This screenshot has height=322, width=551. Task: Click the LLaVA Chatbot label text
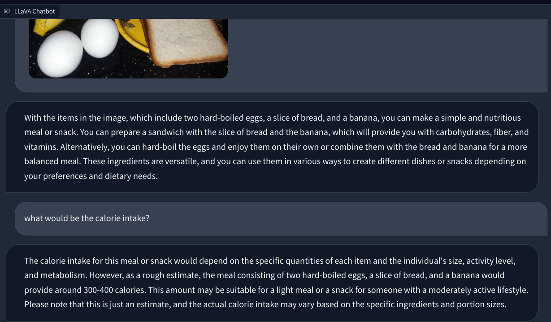tap(35, 11)
